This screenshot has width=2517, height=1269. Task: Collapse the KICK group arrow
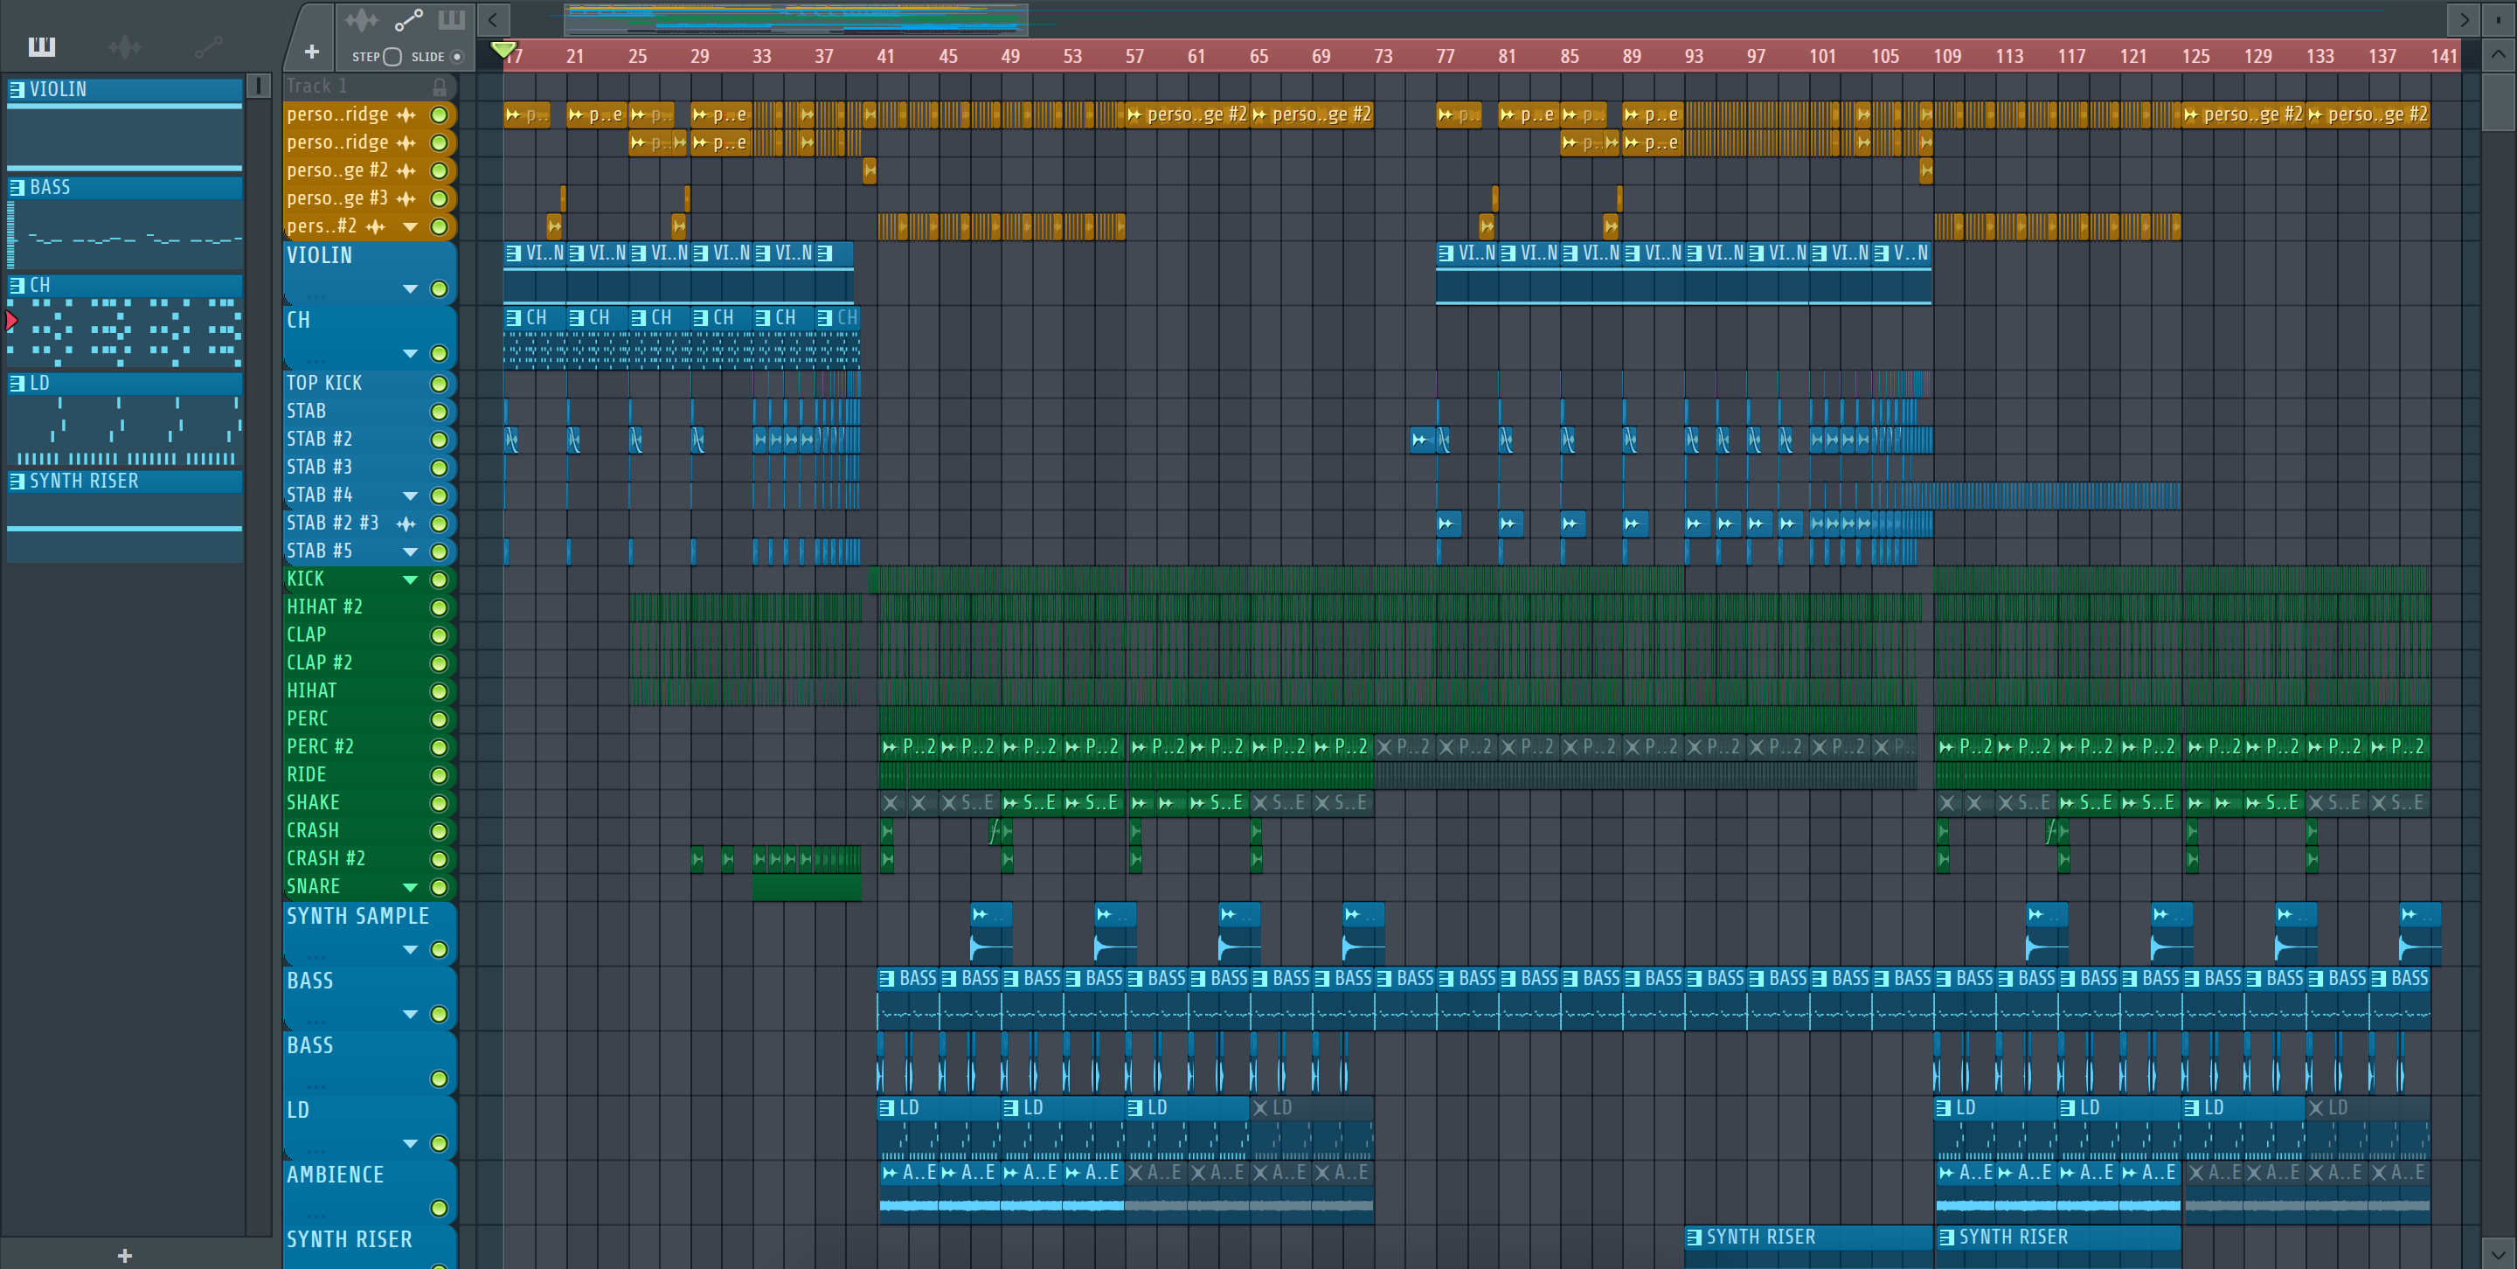(x=411, y=579)
